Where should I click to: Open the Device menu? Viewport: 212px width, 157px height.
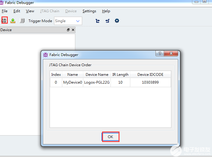click(x=71, y=11)
